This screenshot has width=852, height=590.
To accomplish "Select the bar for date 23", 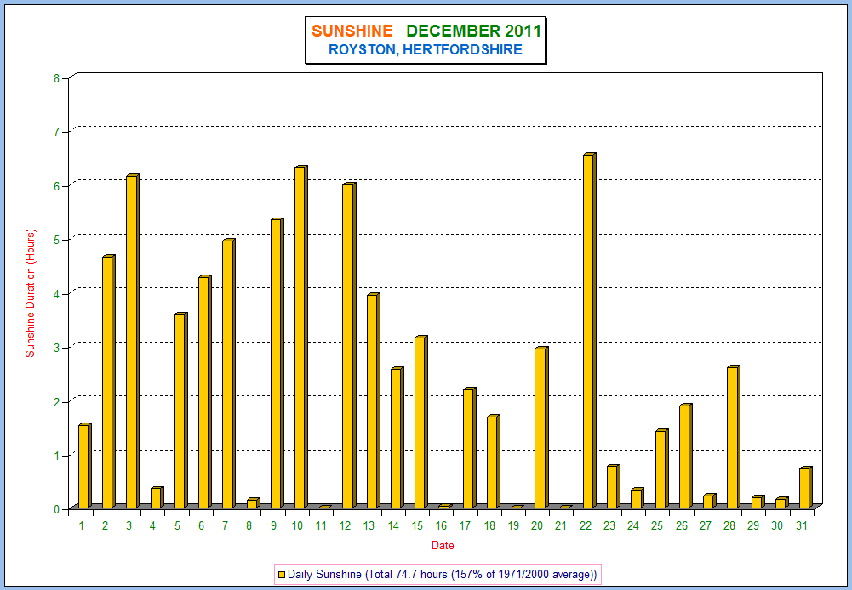I will [614, 487].
